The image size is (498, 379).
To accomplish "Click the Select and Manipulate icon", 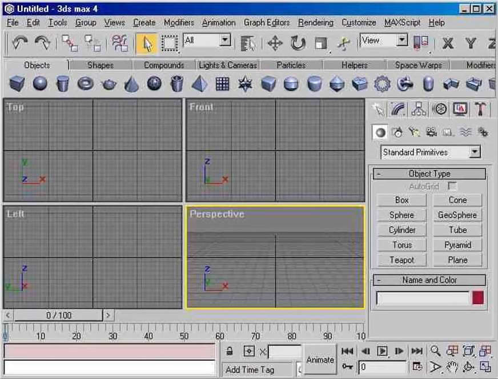I will click(x=344, y=43).
